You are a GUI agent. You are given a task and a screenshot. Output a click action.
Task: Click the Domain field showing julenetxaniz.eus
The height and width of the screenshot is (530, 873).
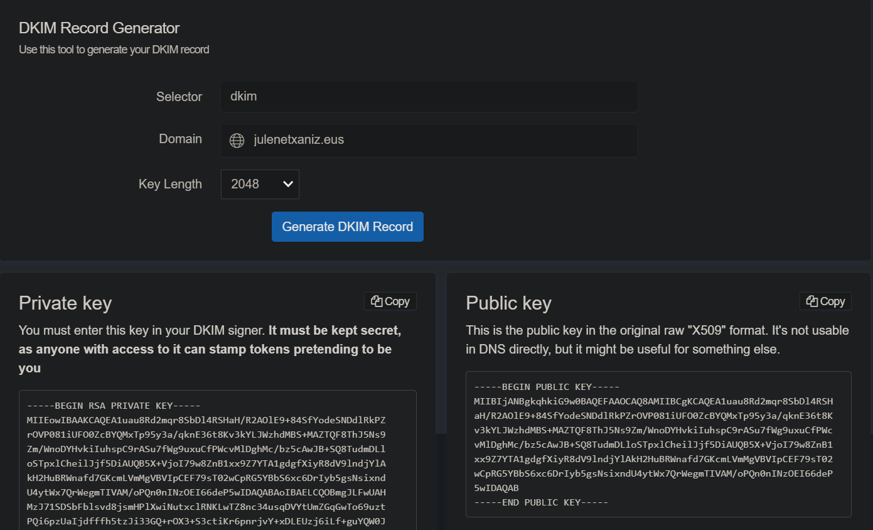pos(429,140)
